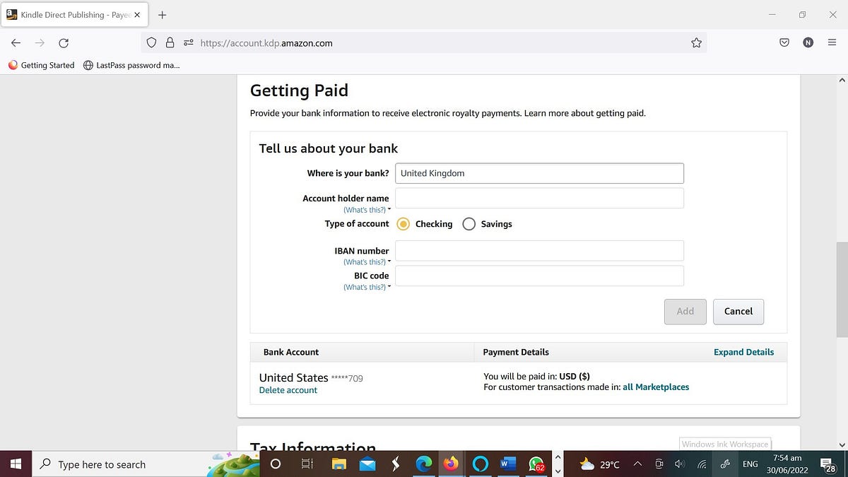Open the Firefox account avatar icon

808,42
